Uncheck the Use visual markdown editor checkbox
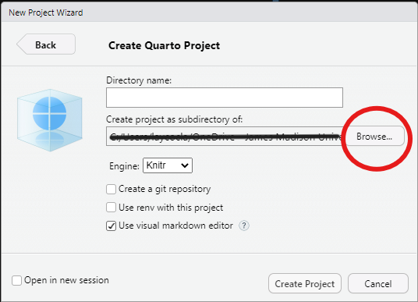418x302 pixels. 112,226
